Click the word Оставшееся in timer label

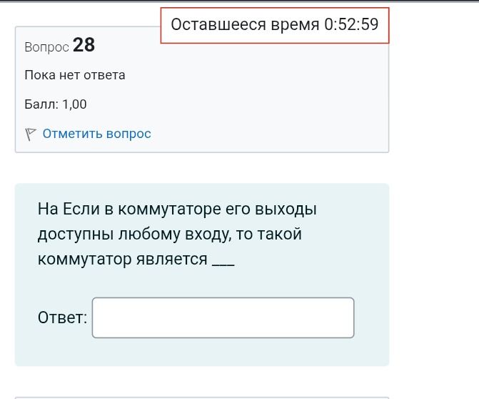[218, 24]
